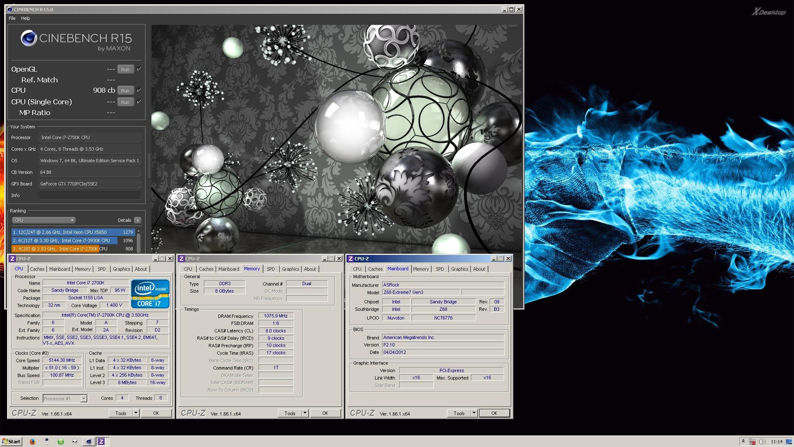Click the rendered spheres preview image
Image resolution: width=794 pixels, height=447 pixels.
pyautogui.click(x=336, y=139)
